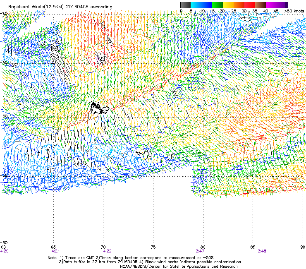Click the dark purple 45-50 knots legend swatch
Viewport: 306px width, 269px height.
(282, 5)
